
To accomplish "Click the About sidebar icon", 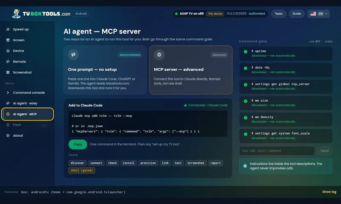I will click(x=8, y=135).
